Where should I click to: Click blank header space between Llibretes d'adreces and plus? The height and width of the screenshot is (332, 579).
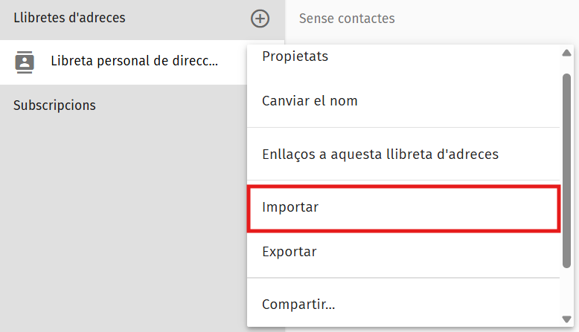[x=187, y=19]
